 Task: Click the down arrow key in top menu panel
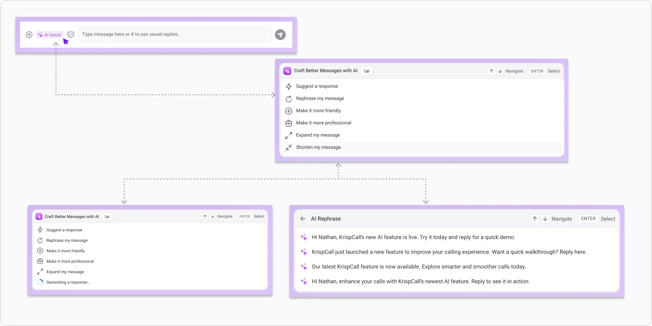pyautogui.click(x=500, y=71)
